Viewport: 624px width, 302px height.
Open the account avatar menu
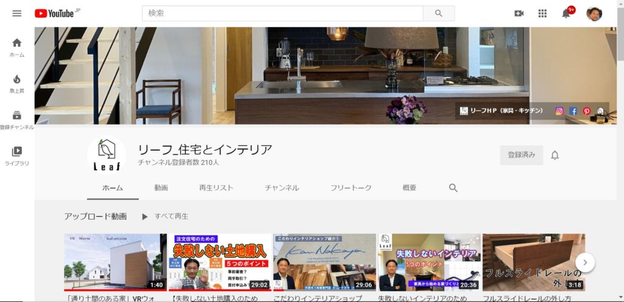594,13
